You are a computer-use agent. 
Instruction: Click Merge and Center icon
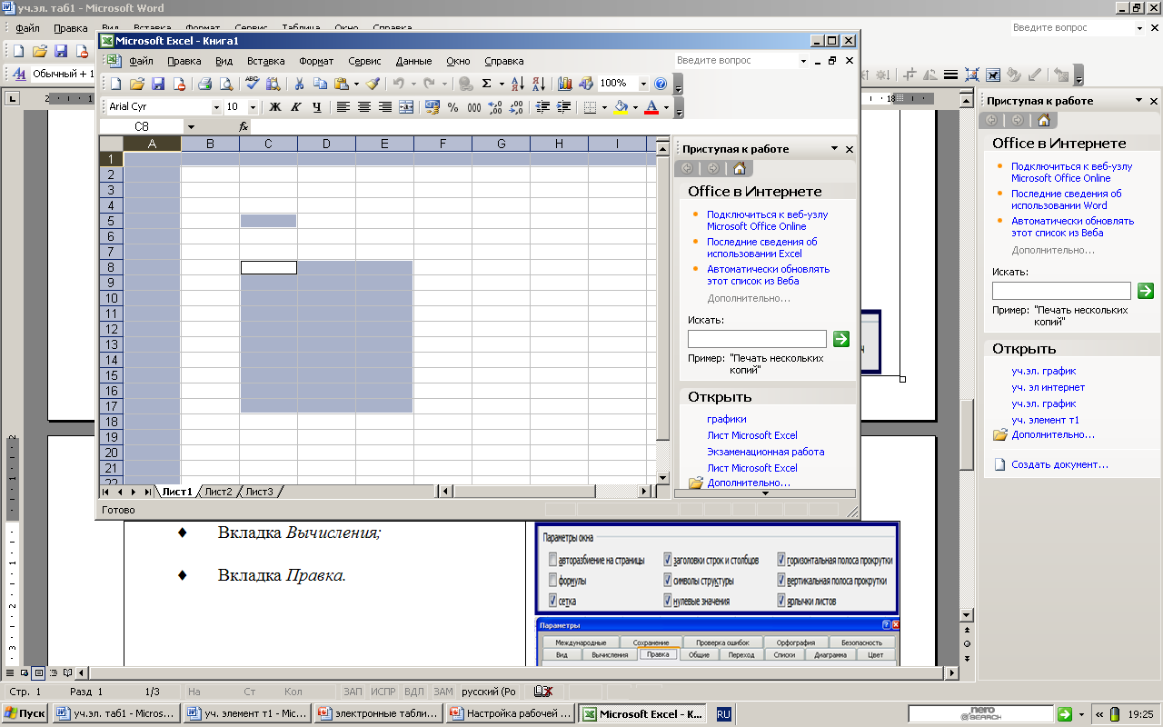[406, 107]
